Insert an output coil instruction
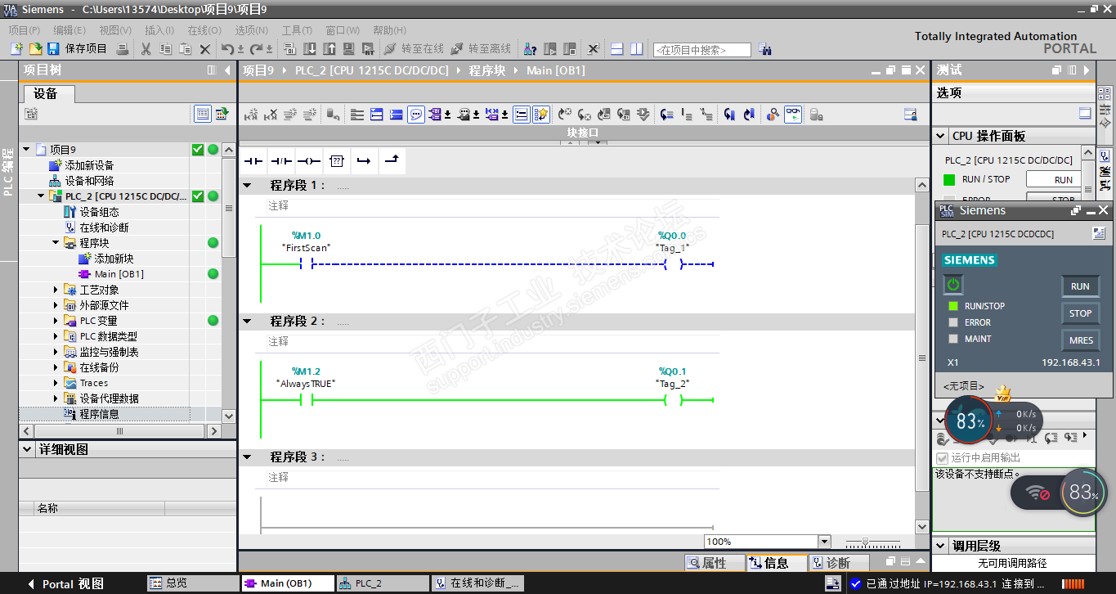The width and height of the screenshot is (1116, 594). 308,161
